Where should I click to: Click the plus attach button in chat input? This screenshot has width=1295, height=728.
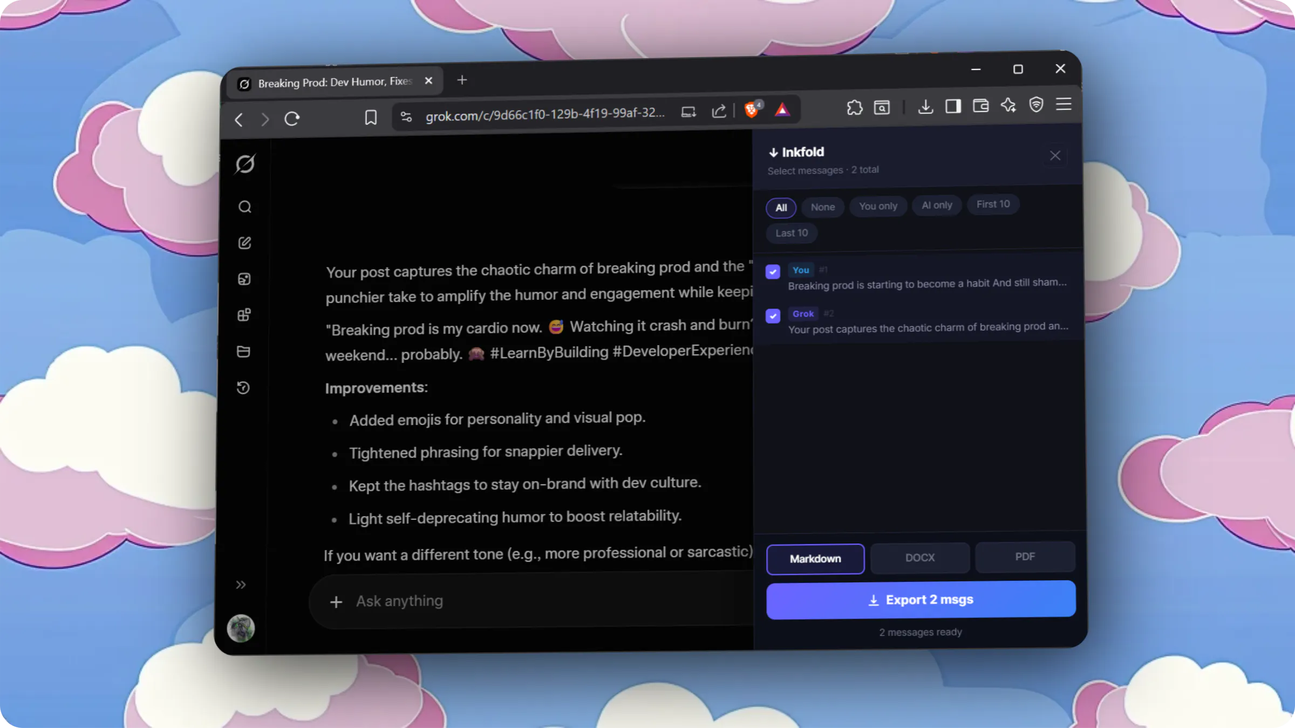[336, 602]
